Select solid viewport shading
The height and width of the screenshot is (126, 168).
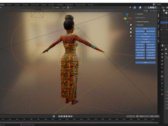point(151,8)
